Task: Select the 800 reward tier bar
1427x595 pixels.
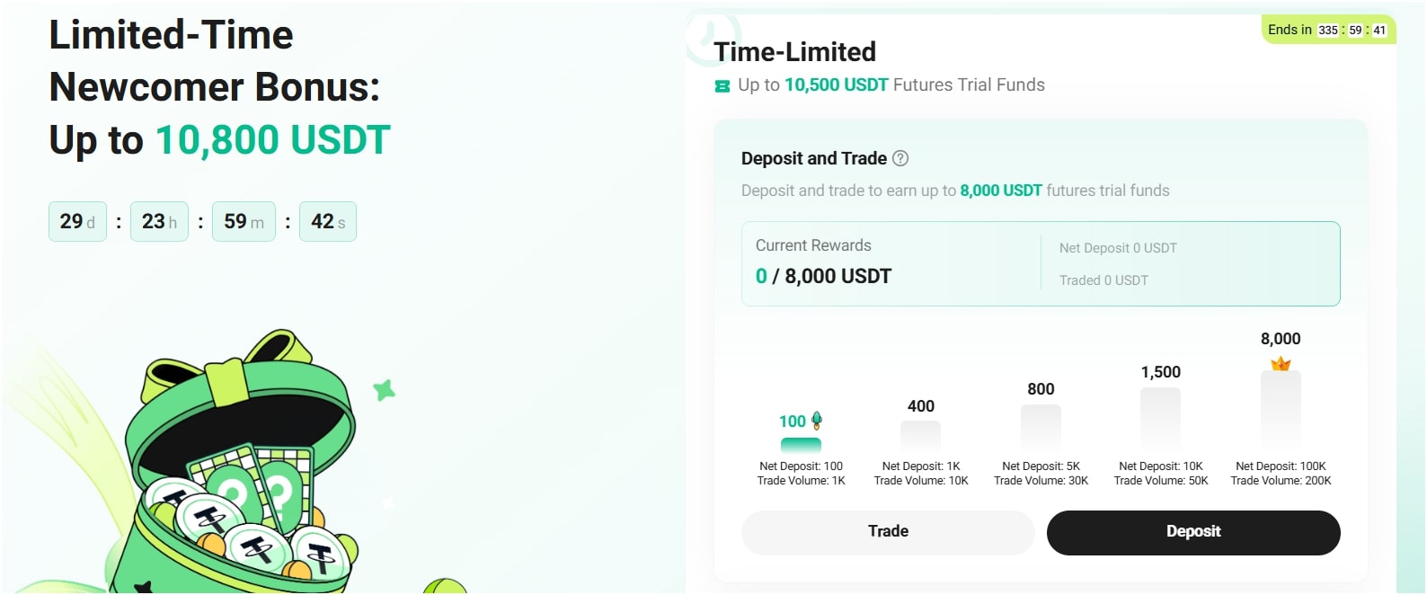Action: (1041, 427)
